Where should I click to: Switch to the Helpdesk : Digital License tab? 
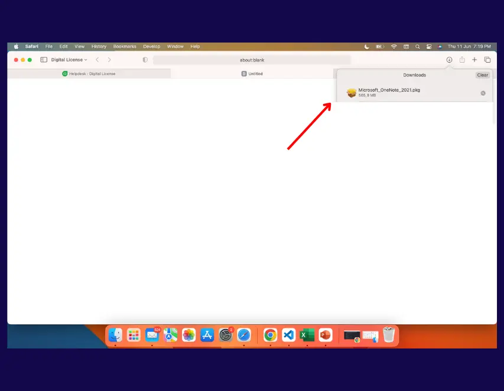89,74
